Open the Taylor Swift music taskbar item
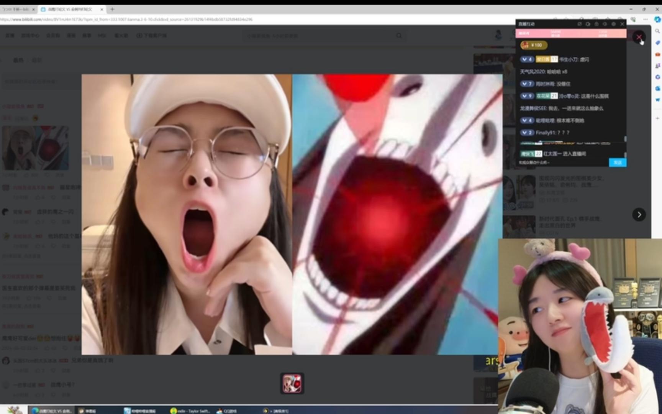The height and width of the screenshot is (414, 662). 190,411
